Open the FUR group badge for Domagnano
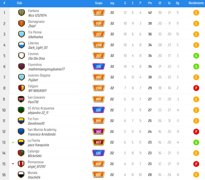205x180 pixels. click(99, 24)
